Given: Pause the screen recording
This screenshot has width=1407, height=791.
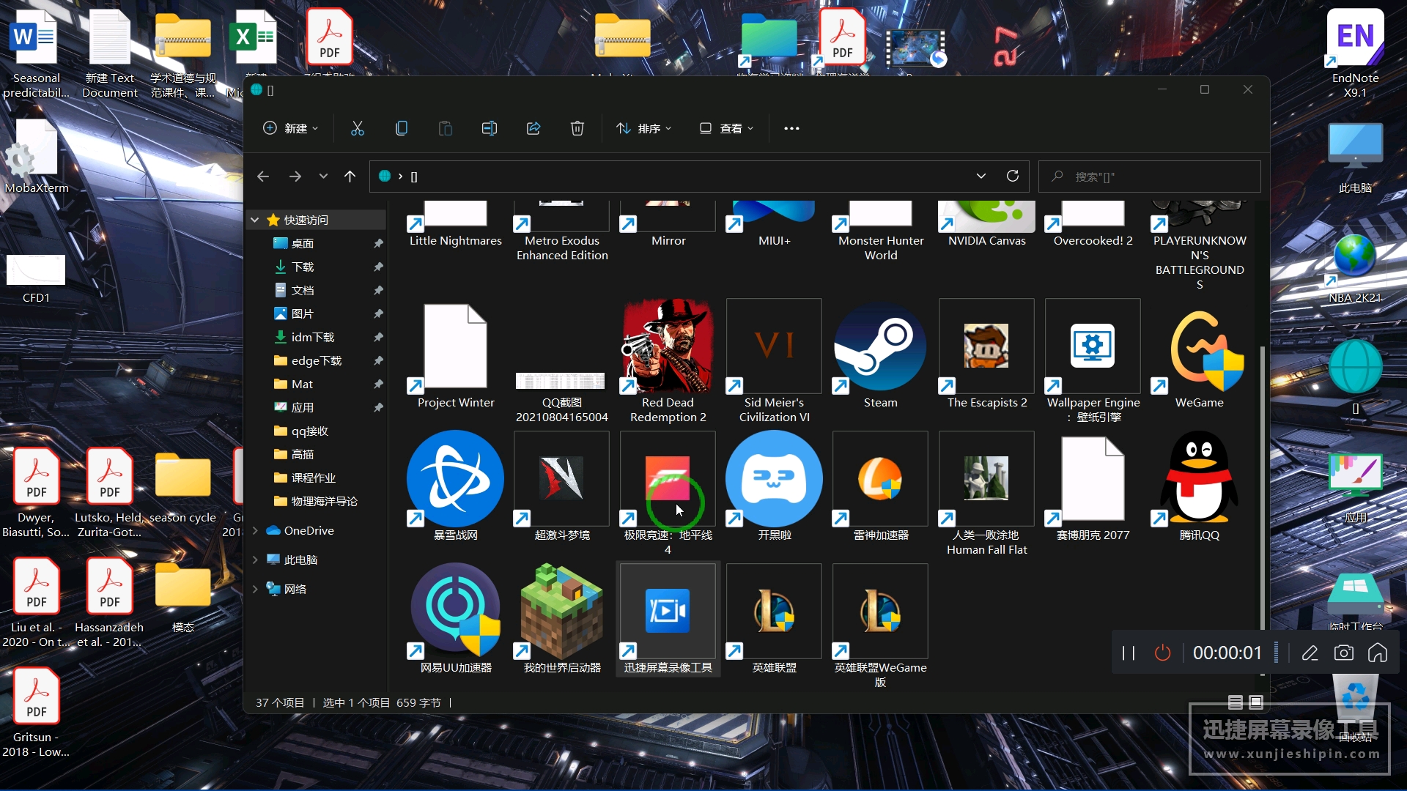Looking at the screenshot, I should [1129, 653].
